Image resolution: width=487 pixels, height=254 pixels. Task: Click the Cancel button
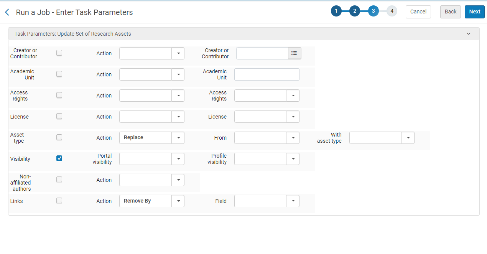coord(418,12)
